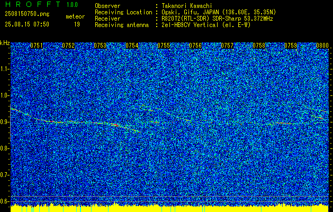The width and height of the screenshot is (333, 212).
Task: Click the 0752 time marker
Action: [x=68, y=46]
